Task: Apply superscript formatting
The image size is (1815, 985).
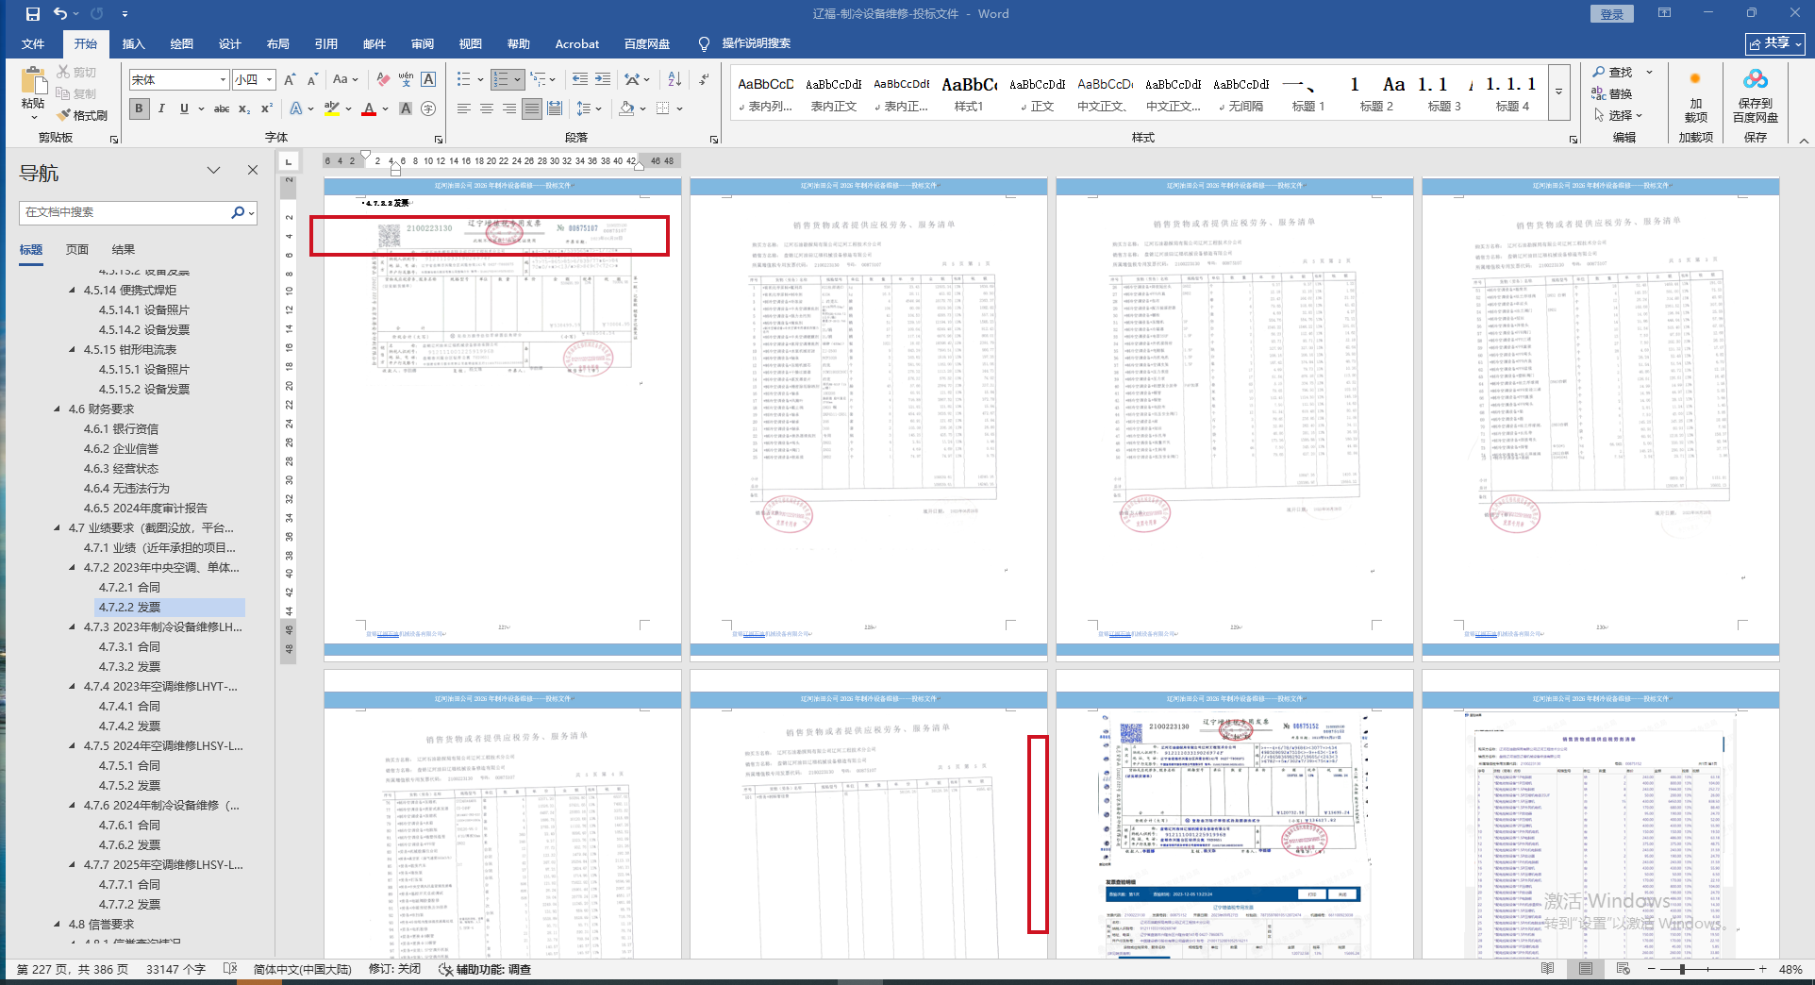Action: tap(267, 109)
